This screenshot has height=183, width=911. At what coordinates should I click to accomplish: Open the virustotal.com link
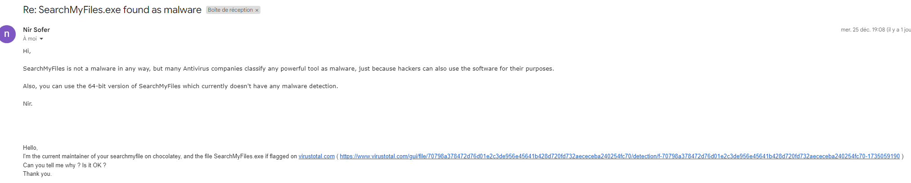coord(316,156)
